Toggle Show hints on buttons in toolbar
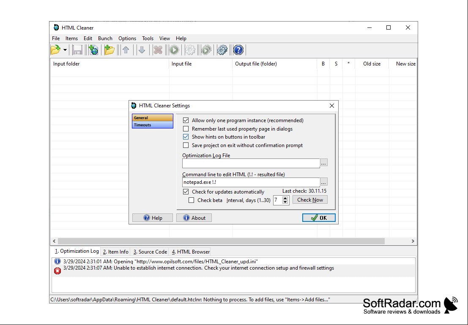This screenshot has width=468, height=325. pos(186,137)
